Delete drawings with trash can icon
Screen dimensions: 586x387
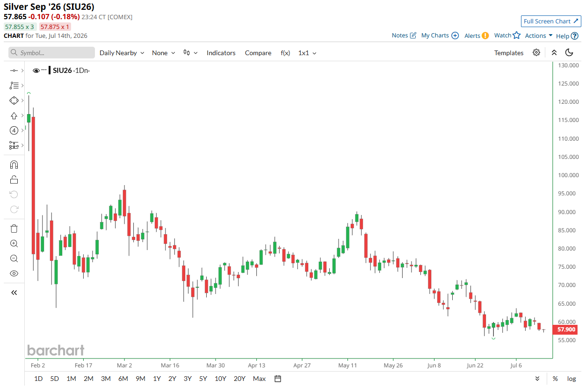pyautogui.click(x=14, y=229)
